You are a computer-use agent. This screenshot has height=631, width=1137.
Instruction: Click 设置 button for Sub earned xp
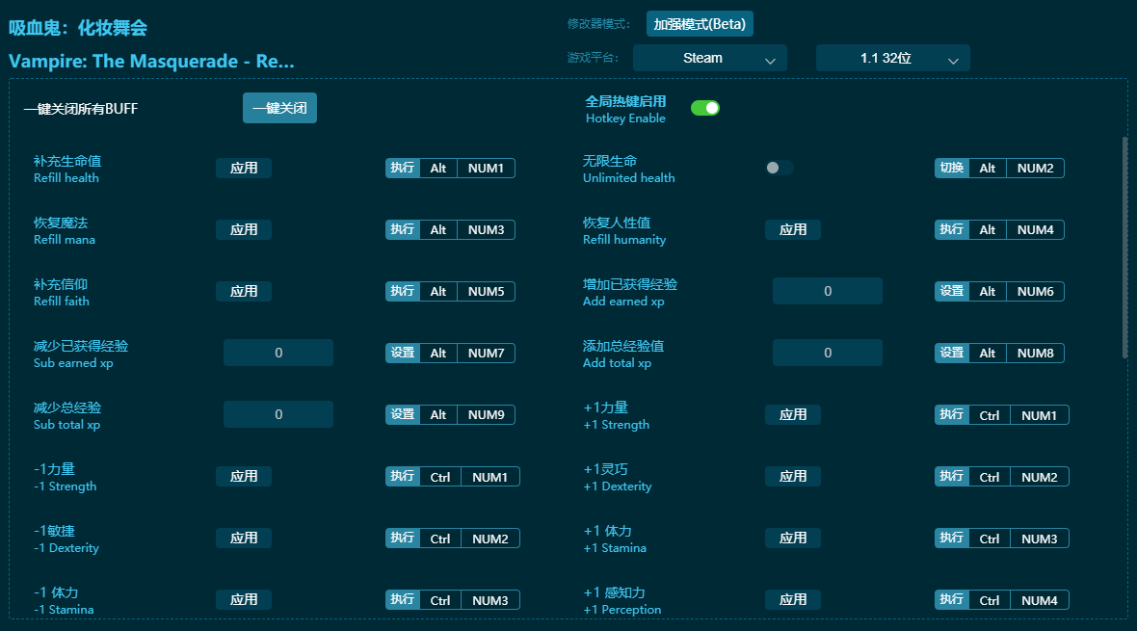pyautogui.click(x=403, y=354)
